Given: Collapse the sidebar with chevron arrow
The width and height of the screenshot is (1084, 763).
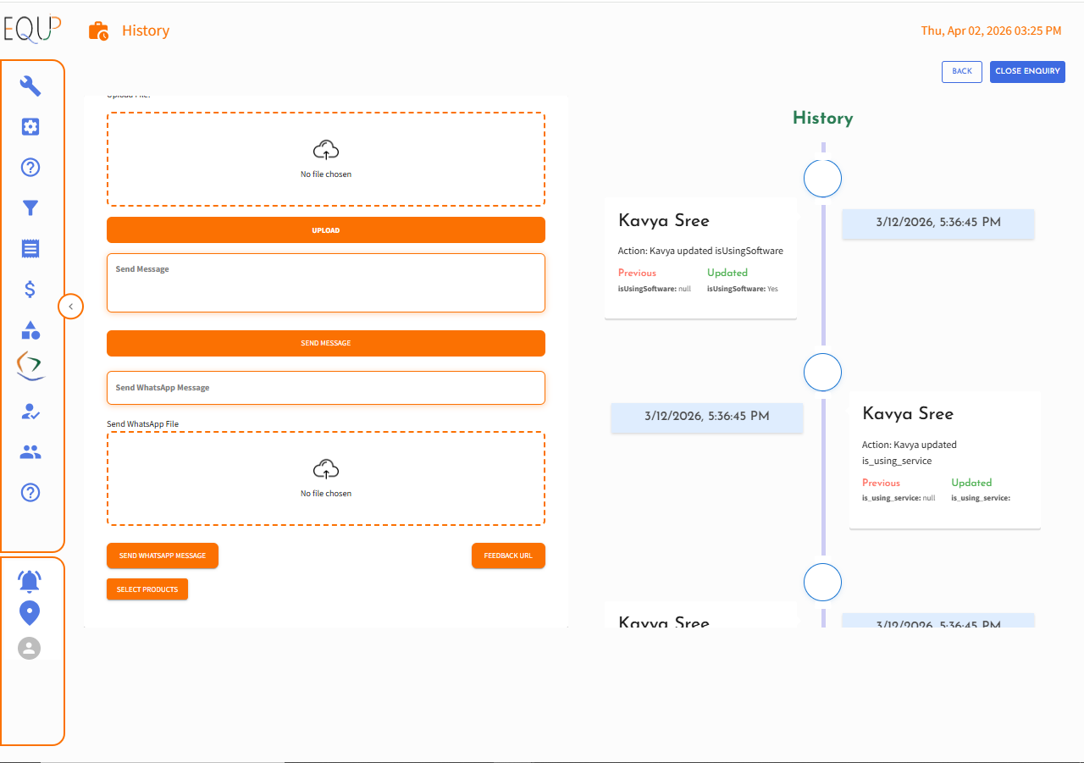Looking at the screenshot, I should (71, 307).
